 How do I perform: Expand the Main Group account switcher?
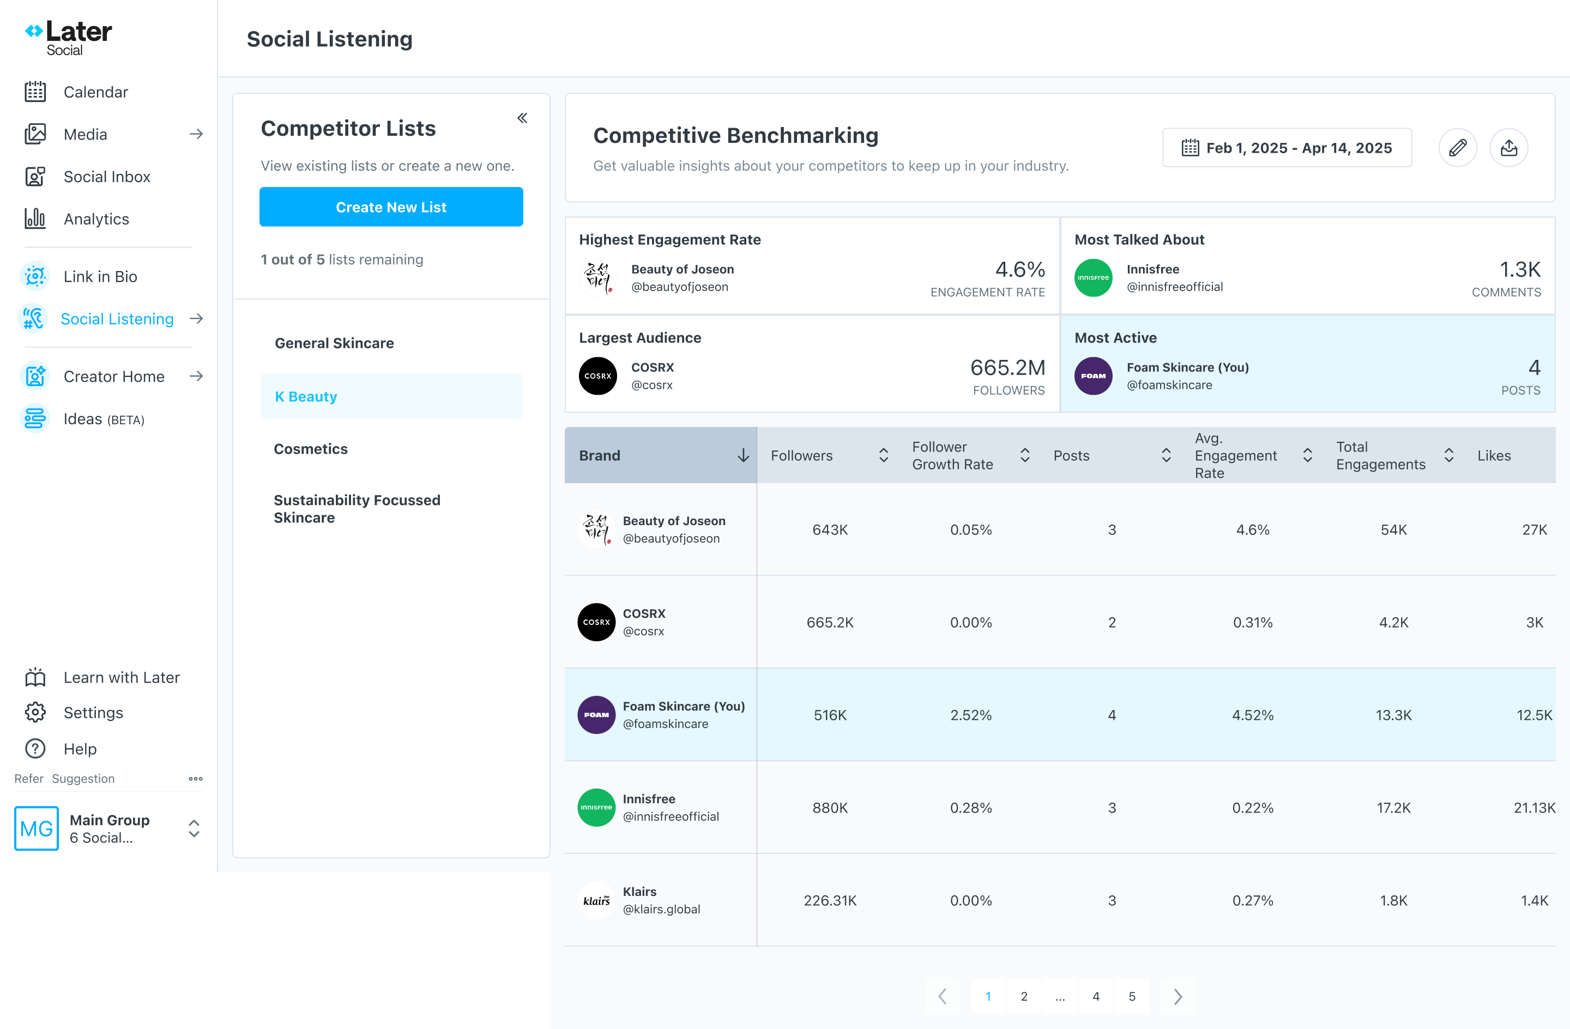coord(194,828)
